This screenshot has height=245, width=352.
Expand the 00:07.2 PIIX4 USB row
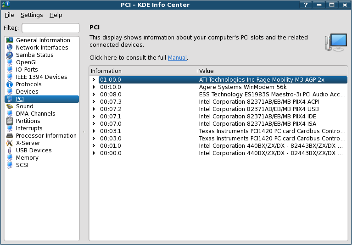94,109
